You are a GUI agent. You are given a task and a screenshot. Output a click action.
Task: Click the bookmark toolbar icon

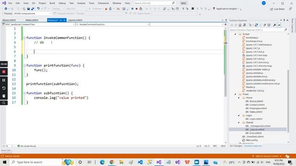click(x=192, y=9)
